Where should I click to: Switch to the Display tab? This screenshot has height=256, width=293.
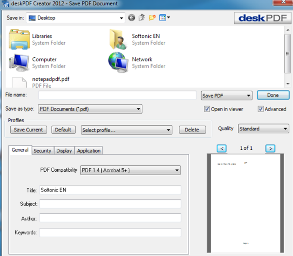pos(64,151)
